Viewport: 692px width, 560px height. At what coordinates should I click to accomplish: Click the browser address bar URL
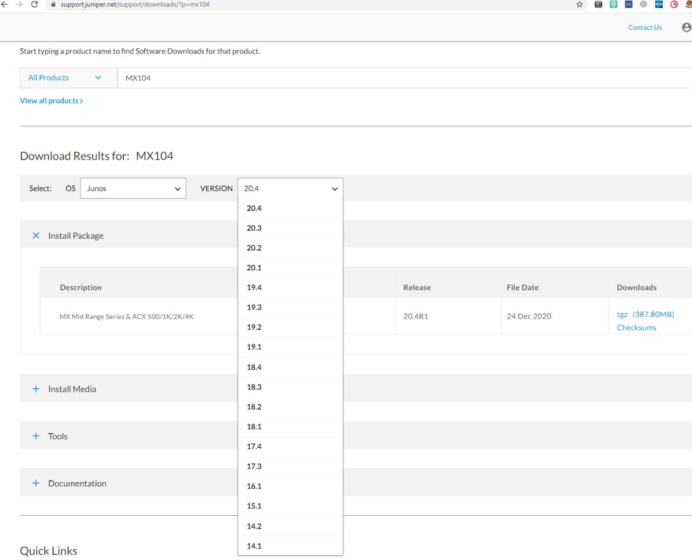tap(135, 4)
